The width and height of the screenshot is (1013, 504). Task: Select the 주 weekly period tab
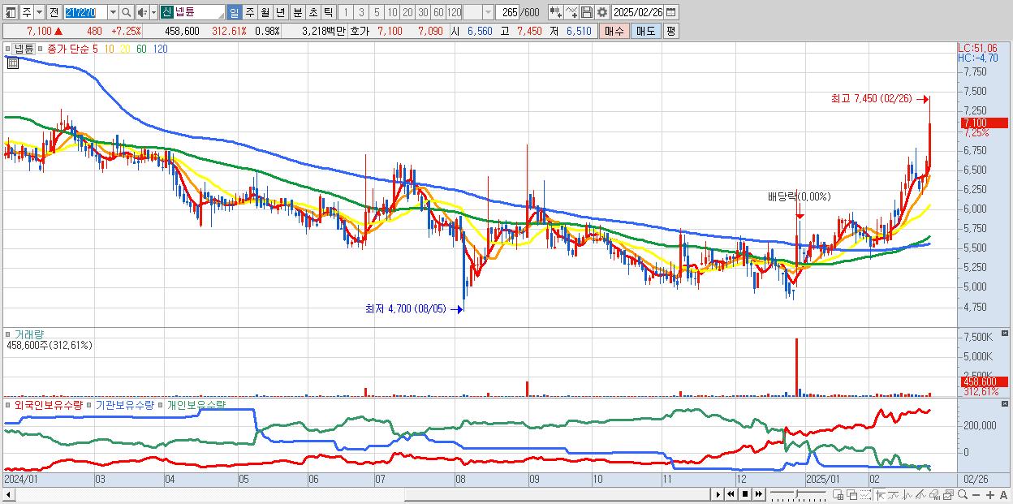pyautogui.click(x=249, y=12)
